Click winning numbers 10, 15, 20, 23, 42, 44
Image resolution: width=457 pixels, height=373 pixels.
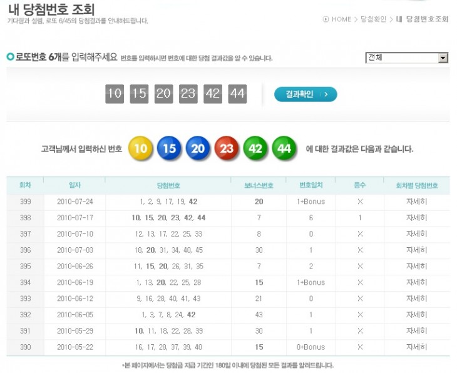pyautogui.click(x=168, y=218)
